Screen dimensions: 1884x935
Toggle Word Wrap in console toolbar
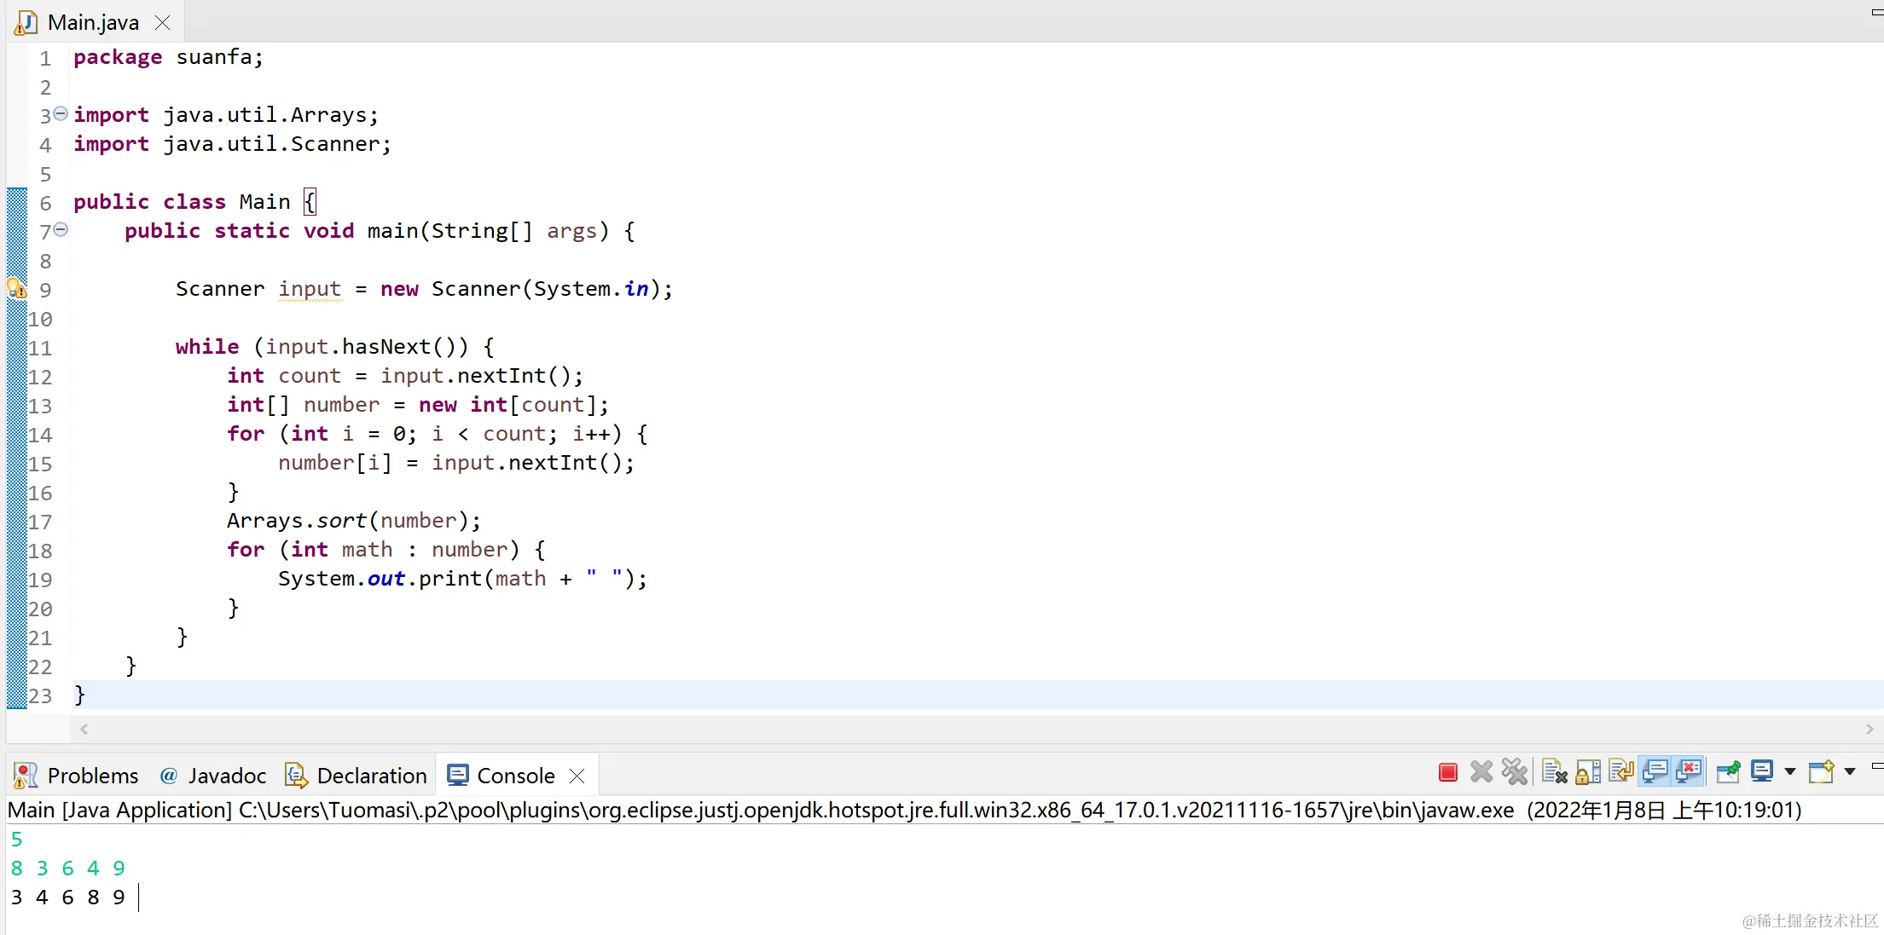click(x=1620, y=772)
